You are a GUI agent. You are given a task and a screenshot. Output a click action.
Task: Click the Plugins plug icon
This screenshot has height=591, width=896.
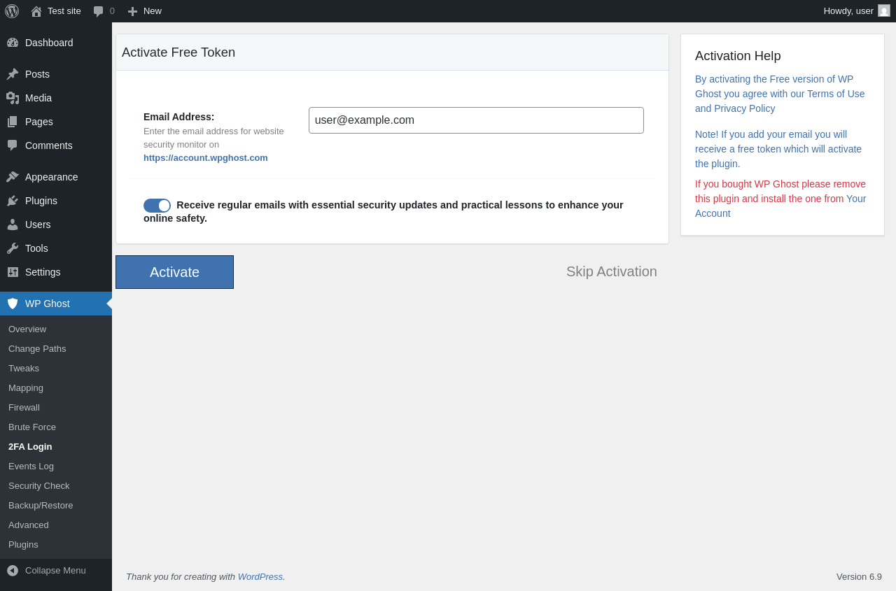tap(13, 201)
